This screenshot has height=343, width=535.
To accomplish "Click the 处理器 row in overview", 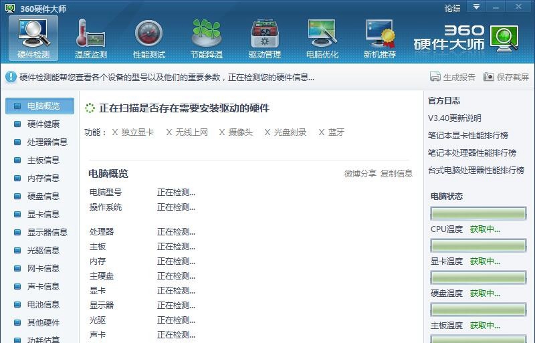I will pos(142,232).
